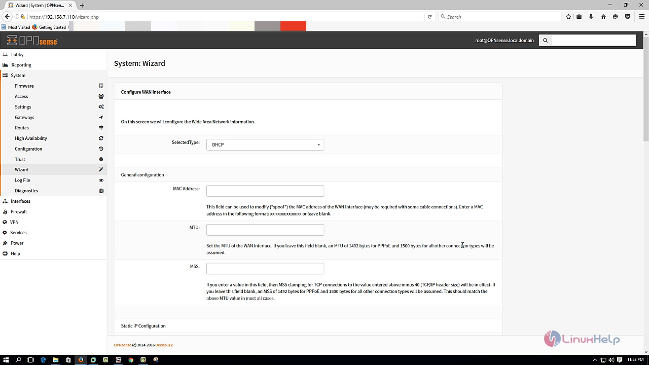Click the Access users icon

coord(101,96)
